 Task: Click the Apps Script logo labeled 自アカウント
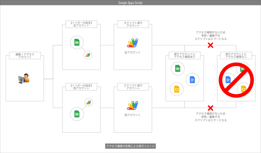tap(132, 42)
